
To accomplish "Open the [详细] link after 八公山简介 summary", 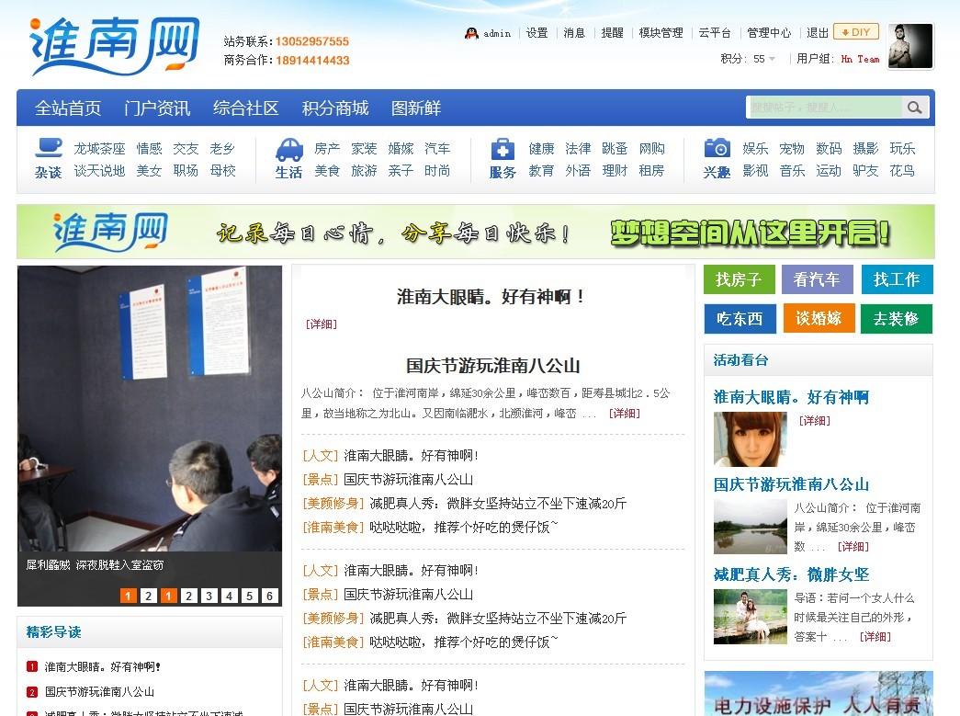I will [x=625, y=413].
